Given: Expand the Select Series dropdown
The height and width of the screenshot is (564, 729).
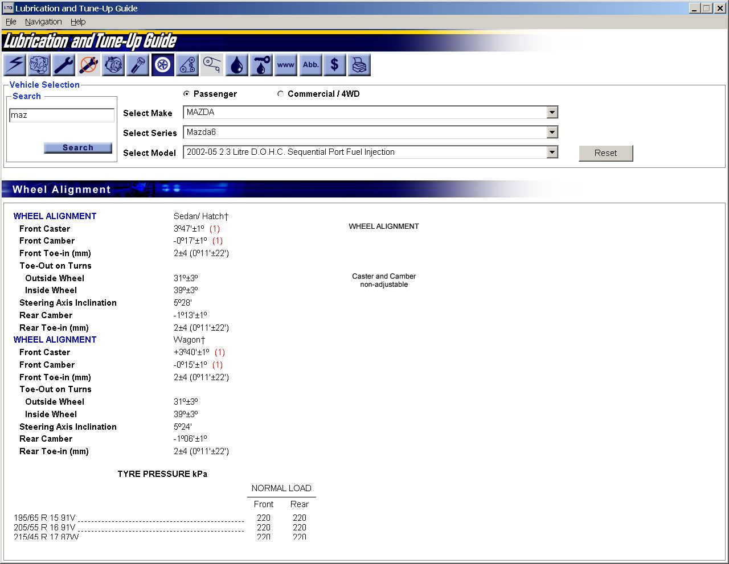Looking at the screenshot, I should (x=552, y=133).
